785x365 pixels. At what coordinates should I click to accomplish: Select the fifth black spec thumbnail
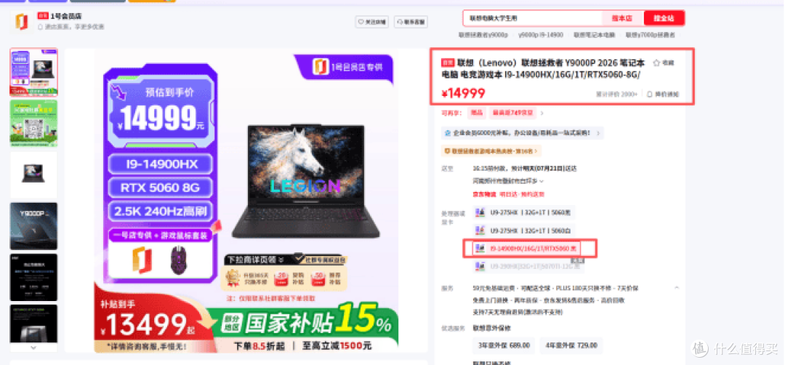pyautogui.click(x=33, y=277)
